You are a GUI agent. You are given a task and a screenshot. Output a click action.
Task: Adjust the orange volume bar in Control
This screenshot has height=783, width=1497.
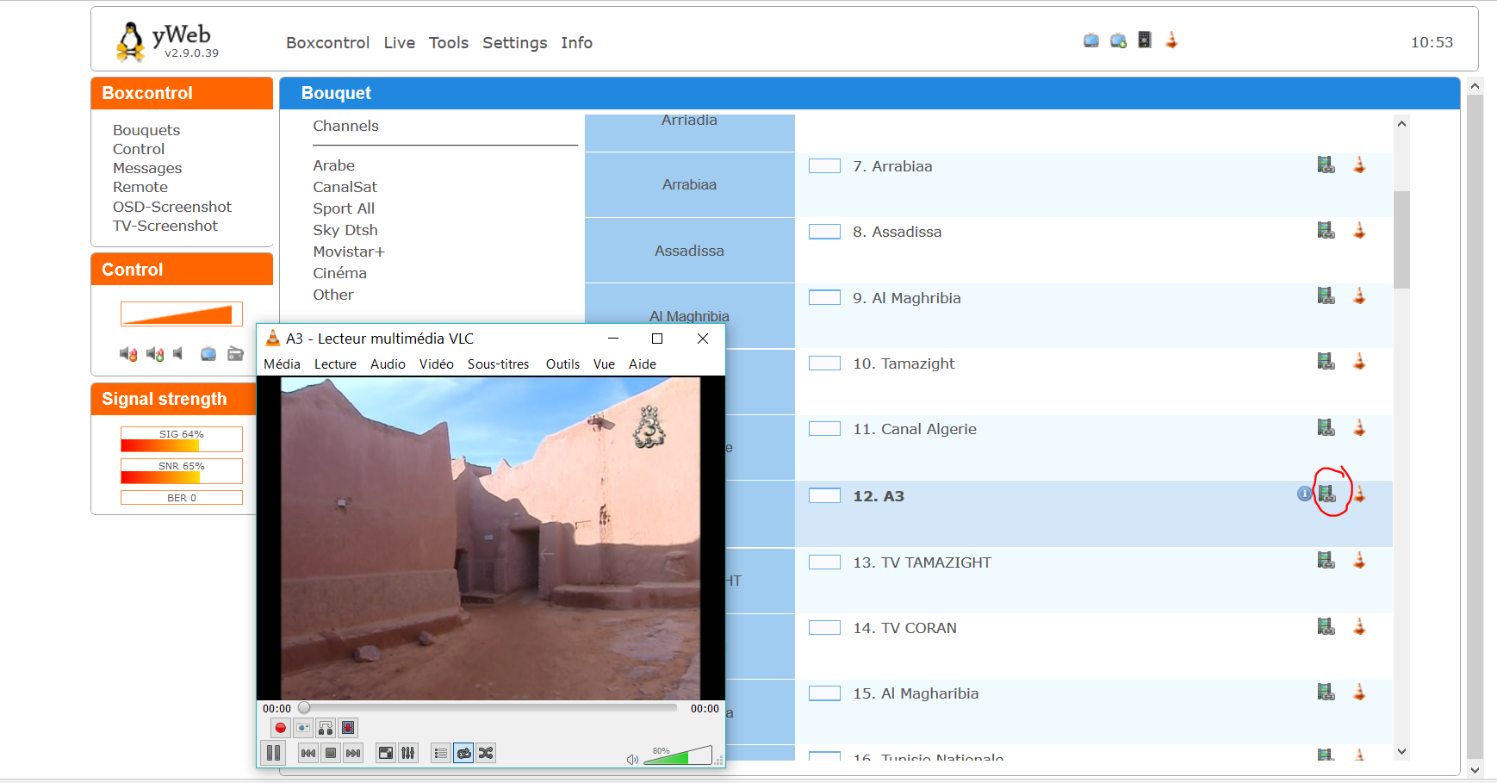click(x=182, y=314)
